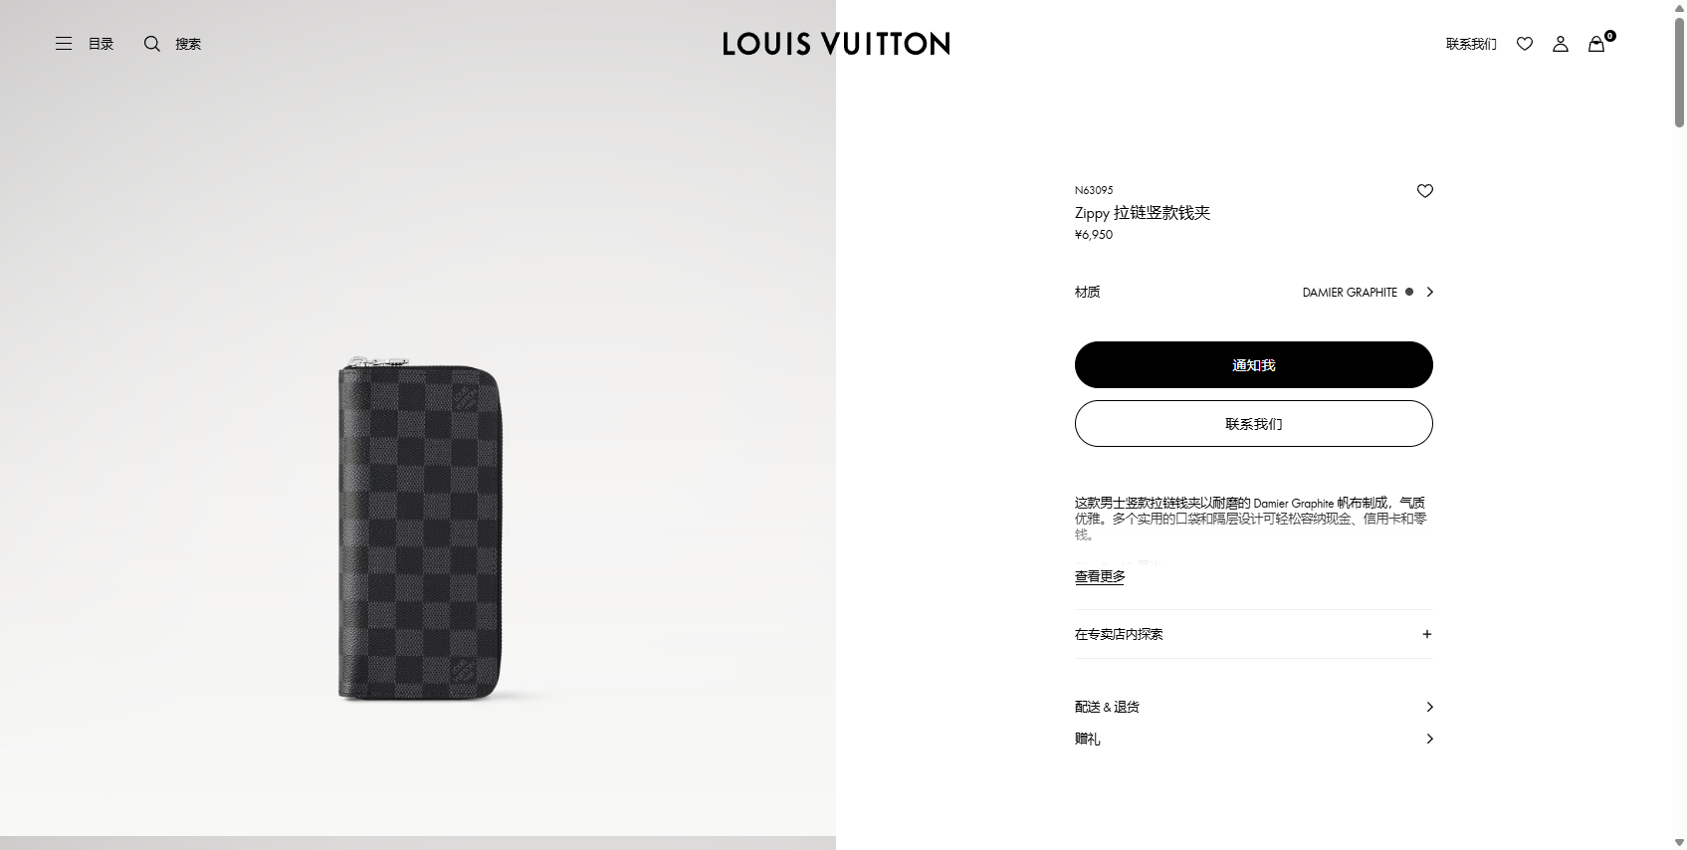Click the Louis Vuitton logo
The image size is (1687, 850).
pyautogui.click(x=836, y=44)
